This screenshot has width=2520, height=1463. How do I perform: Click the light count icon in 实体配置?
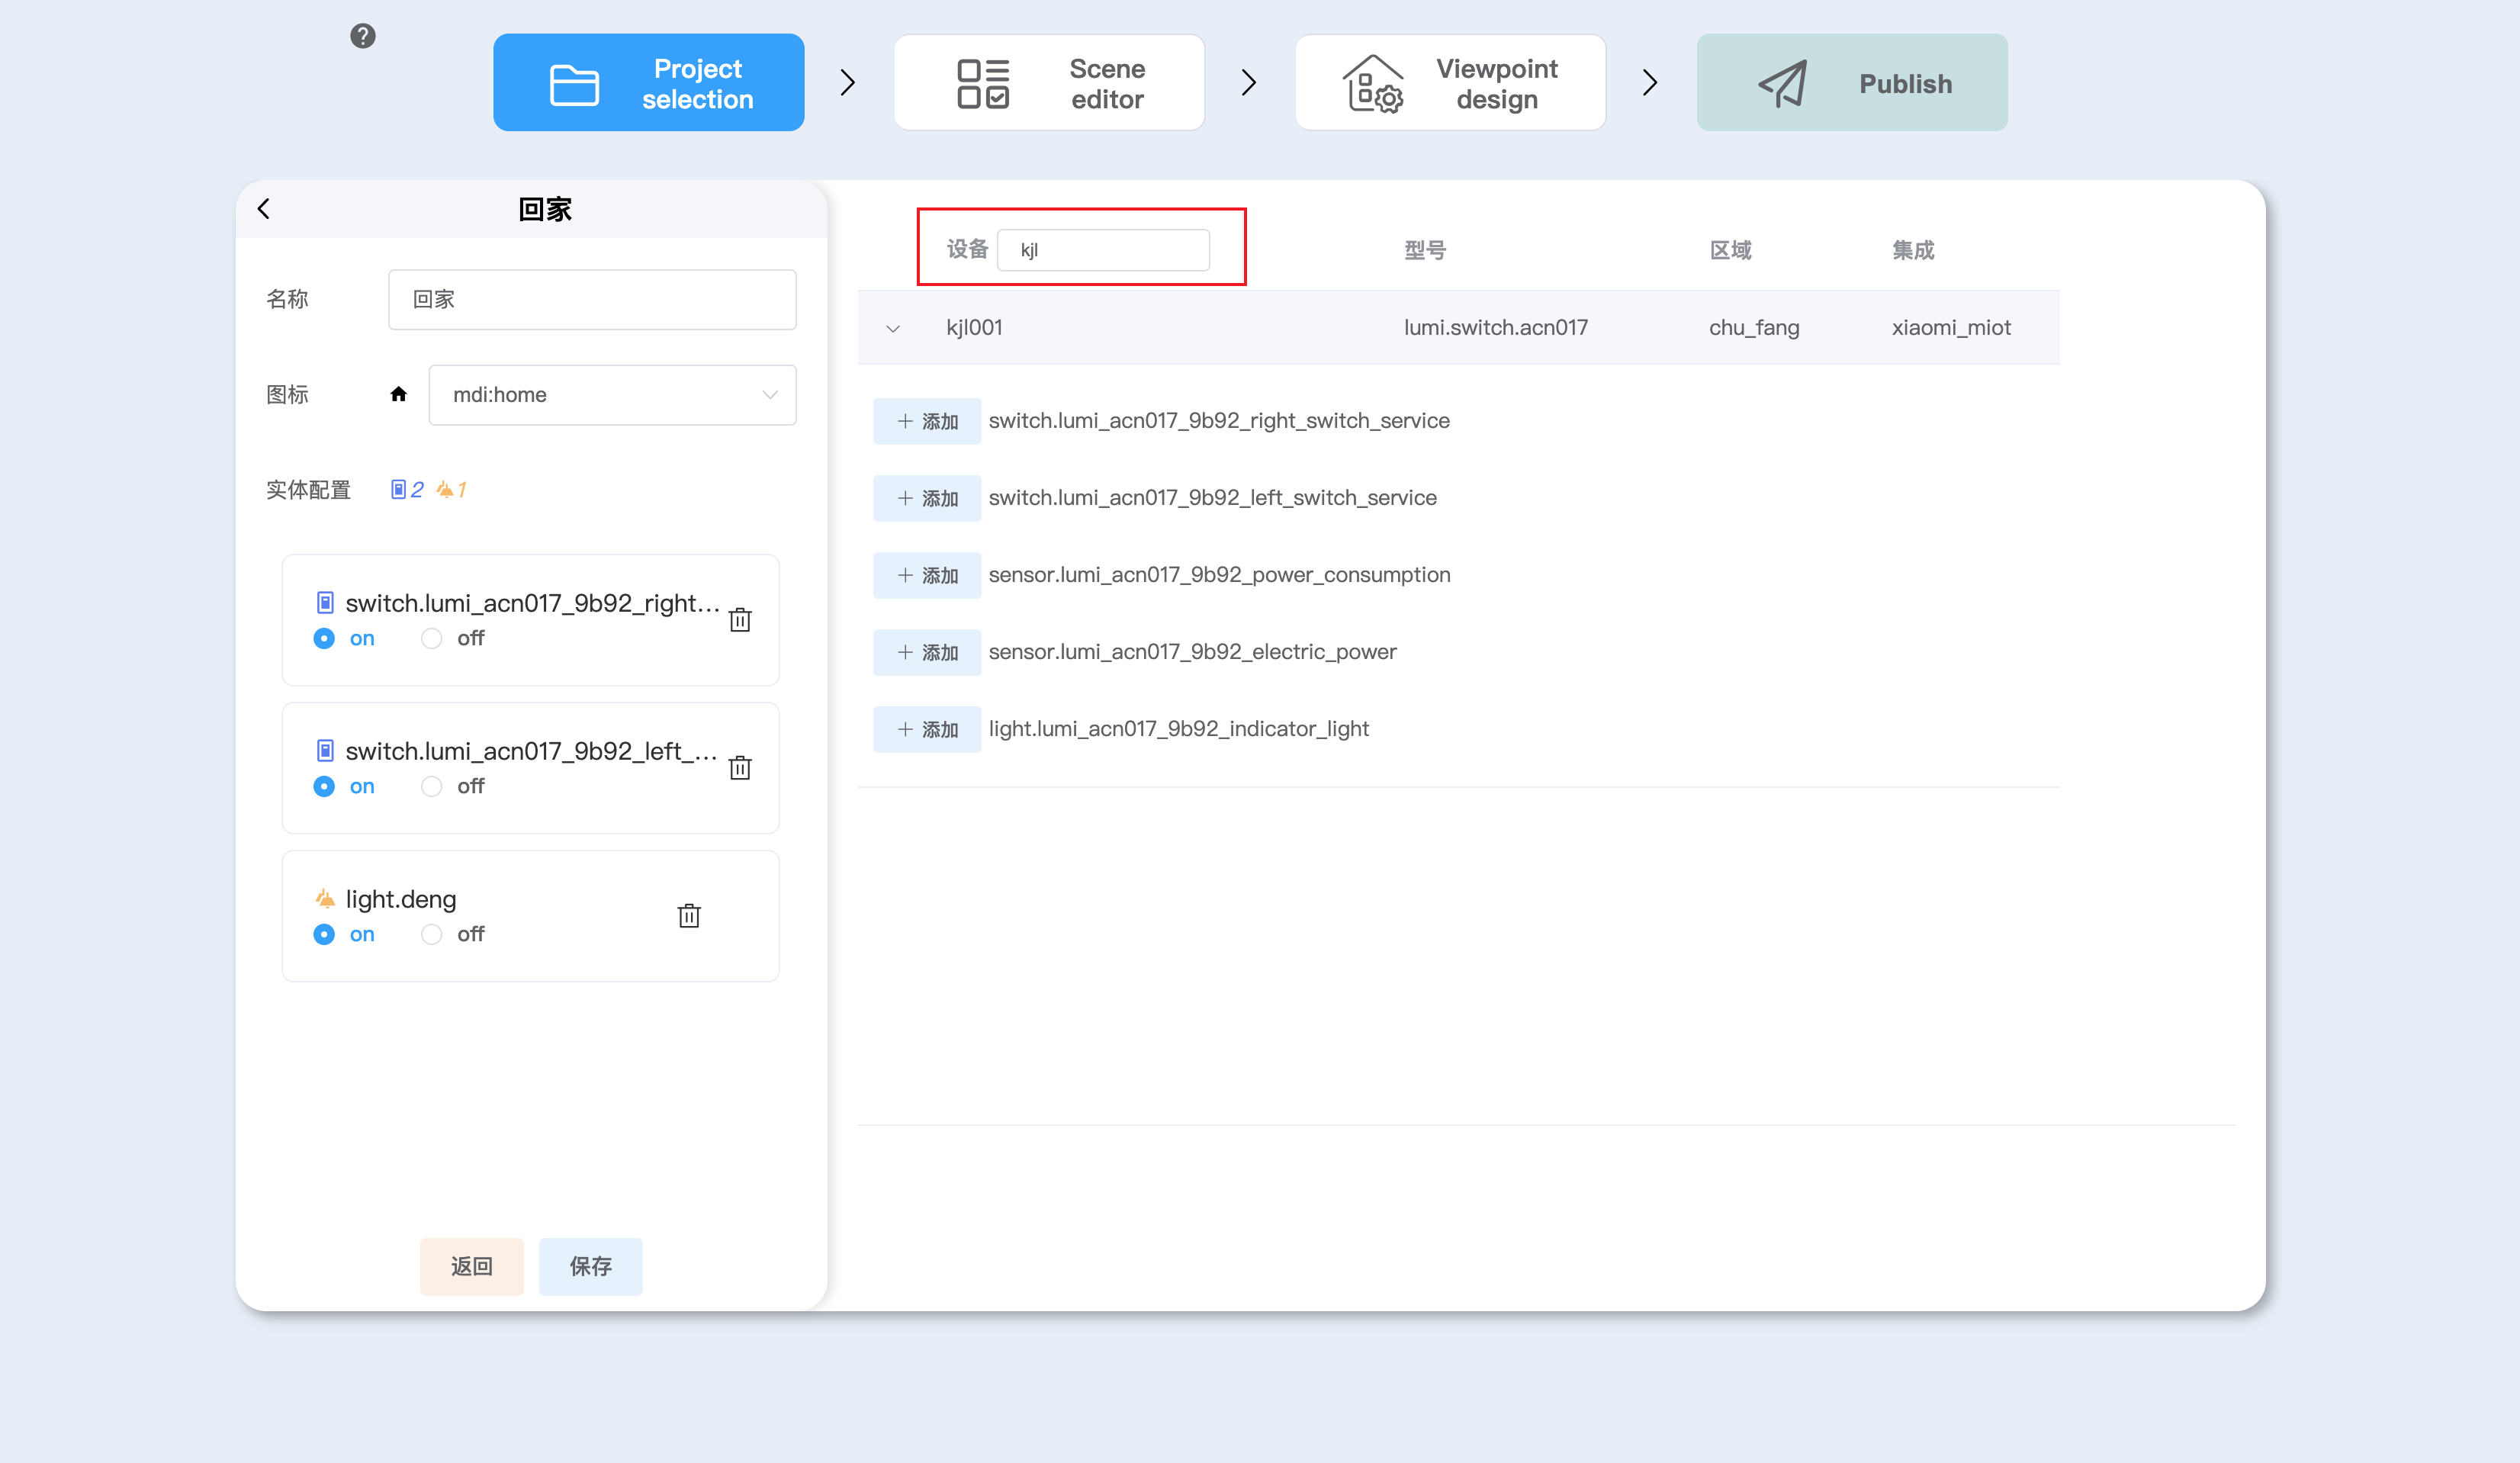(445, 490)
